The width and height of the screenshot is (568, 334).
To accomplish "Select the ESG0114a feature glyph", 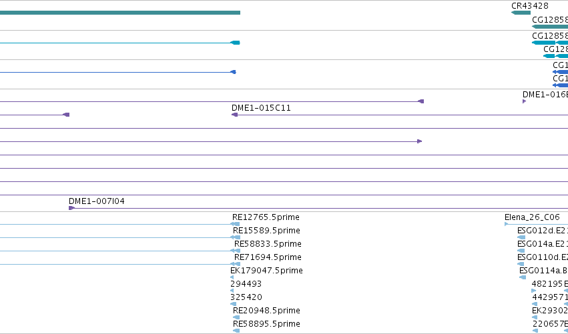I will [x=523, y=277].
